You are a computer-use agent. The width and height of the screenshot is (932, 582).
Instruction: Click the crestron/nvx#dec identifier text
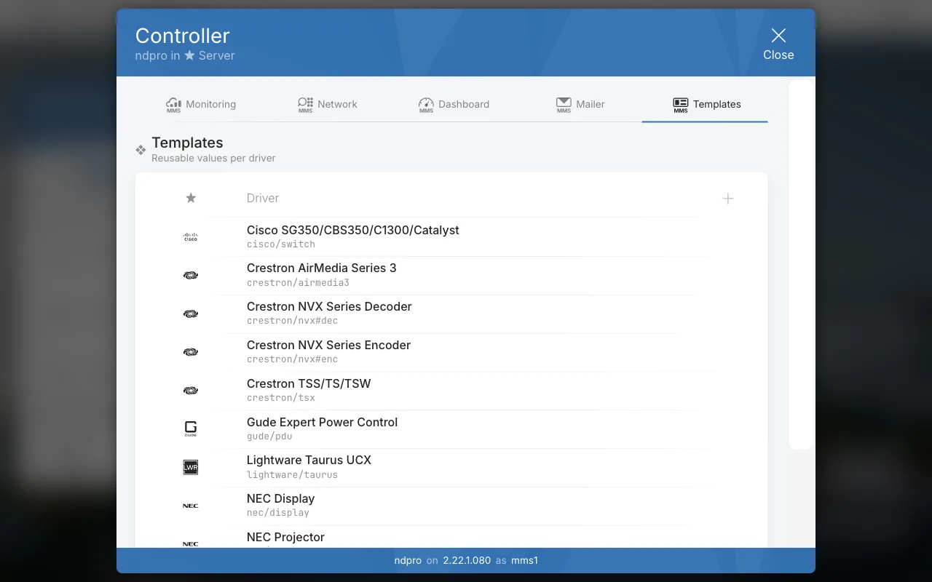[293, 321]
